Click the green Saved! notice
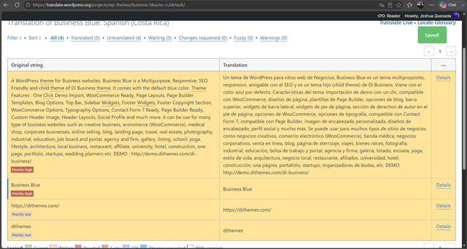The width and height of the screenshot is (467, 249). (432, 35)
